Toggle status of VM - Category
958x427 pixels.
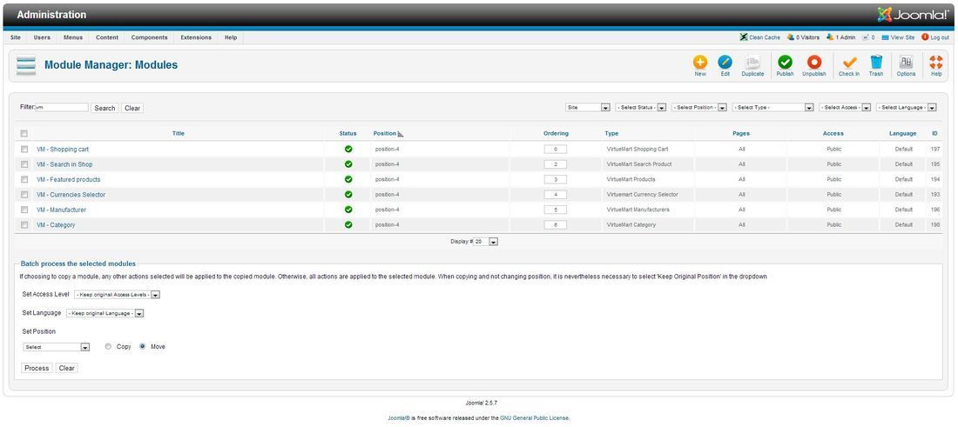[x=348, y=224]
